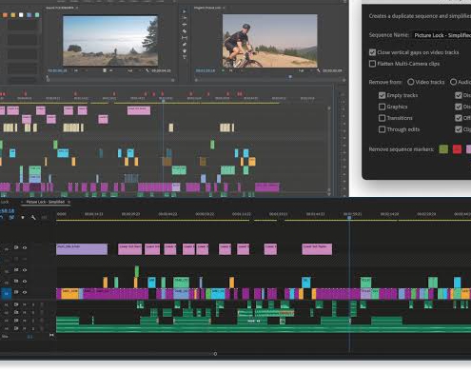Toggle sync lock on the bottom audio track
471x372 pixels.
(x=16, y=328)
